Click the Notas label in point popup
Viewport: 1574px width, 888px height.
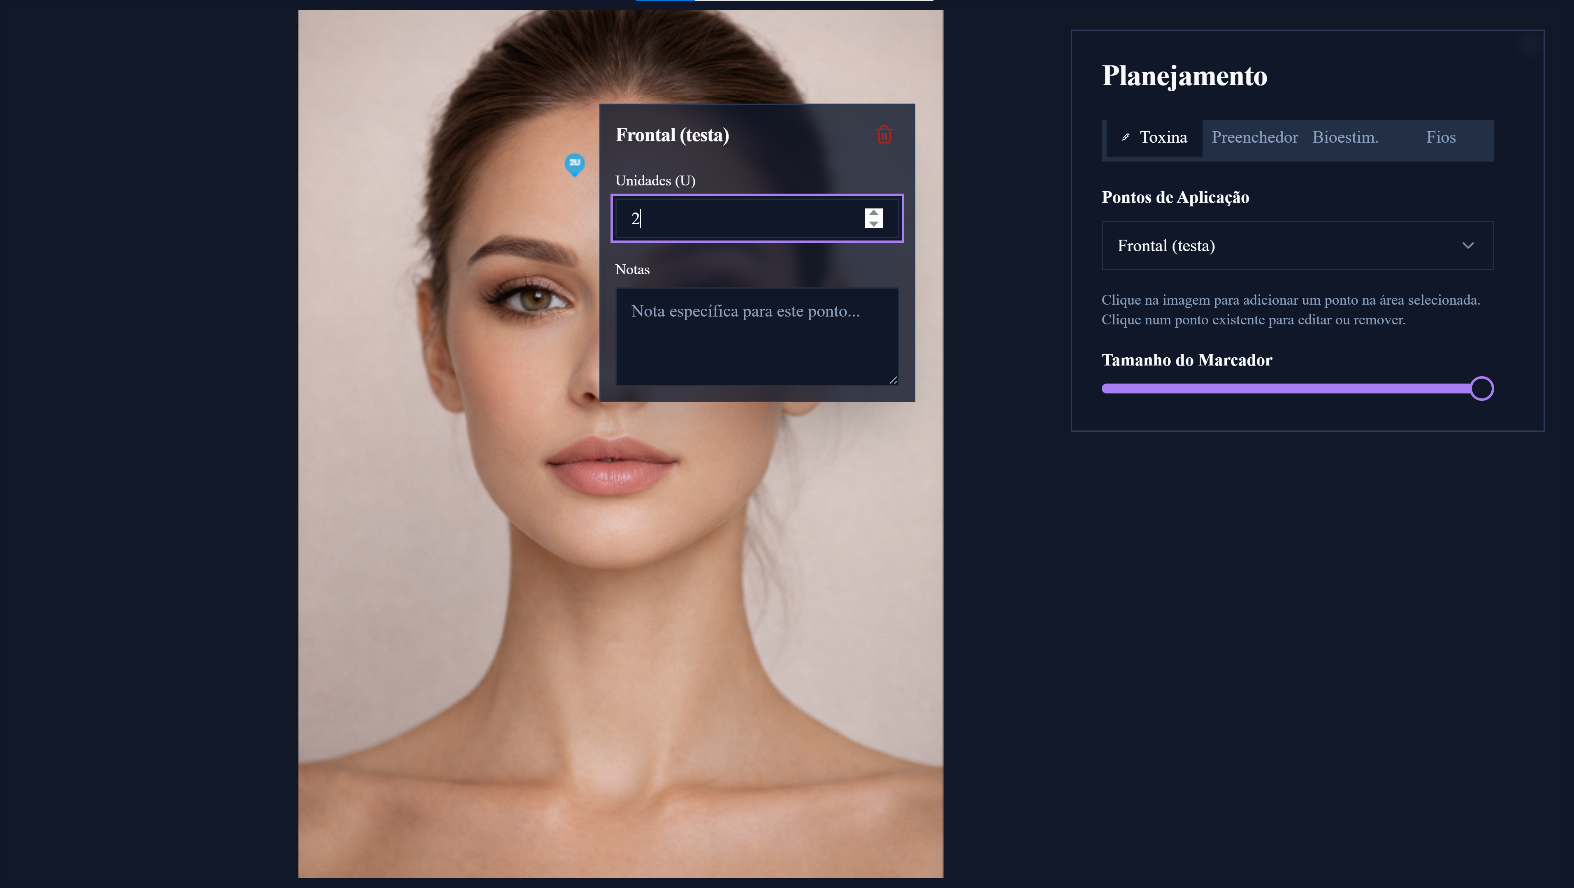[x=632, y=269]
